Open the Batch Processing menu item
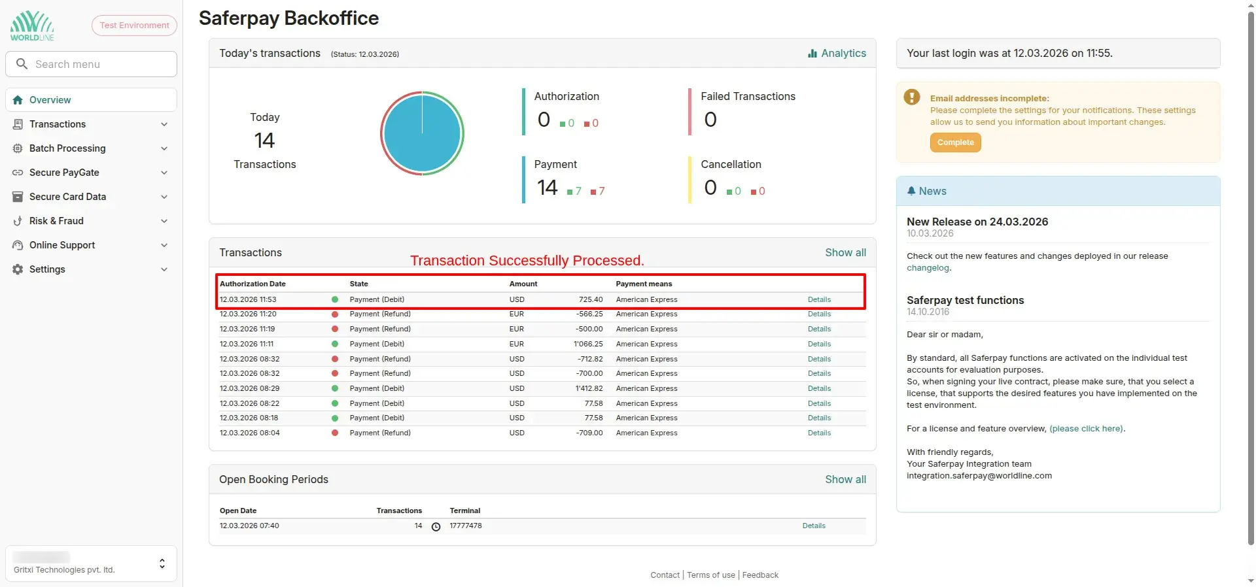The height and width of the screenshot is (587, 1256). [x=91, y=148]
